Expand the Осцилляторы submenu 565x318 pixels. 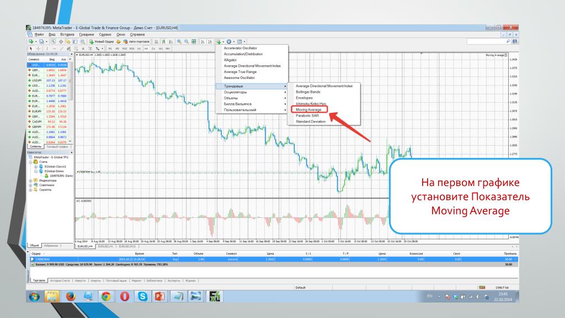pyautogui.click(x=252, y=92)
